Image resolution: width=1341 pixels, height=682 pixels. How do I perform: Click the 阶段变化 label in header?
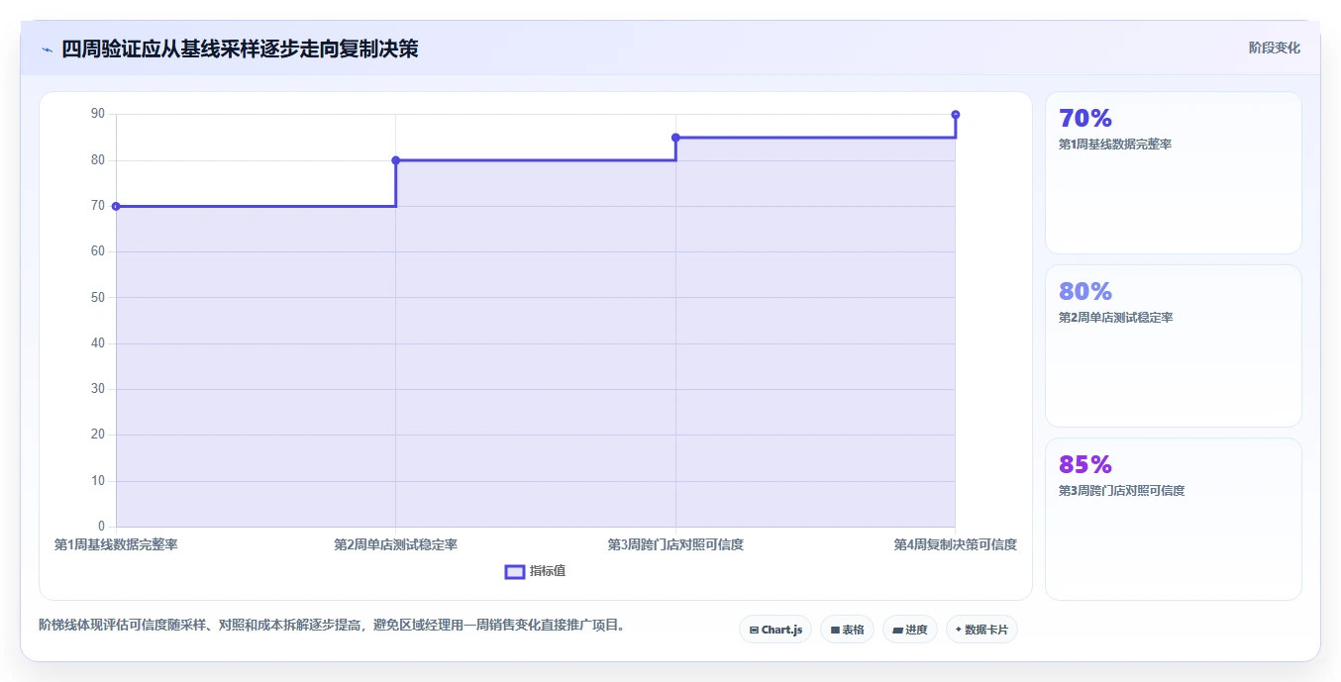click(1274, 48)
